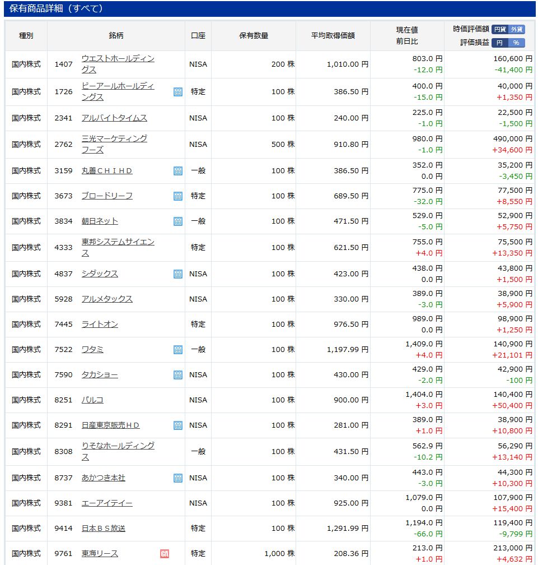Open the ワタミ stock page
The height and width of the screenshot is (565, 538).
[x=92, y=350]
